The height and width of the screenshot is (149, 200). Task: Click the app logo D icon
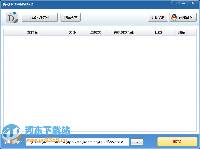click(x=12, y=17)
